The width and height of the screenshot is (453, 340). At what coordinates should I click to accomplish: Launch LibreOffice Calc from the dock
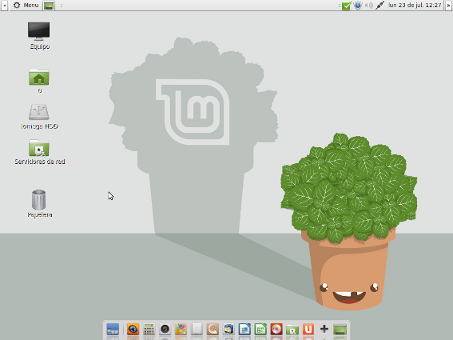(x=260, y=330)
